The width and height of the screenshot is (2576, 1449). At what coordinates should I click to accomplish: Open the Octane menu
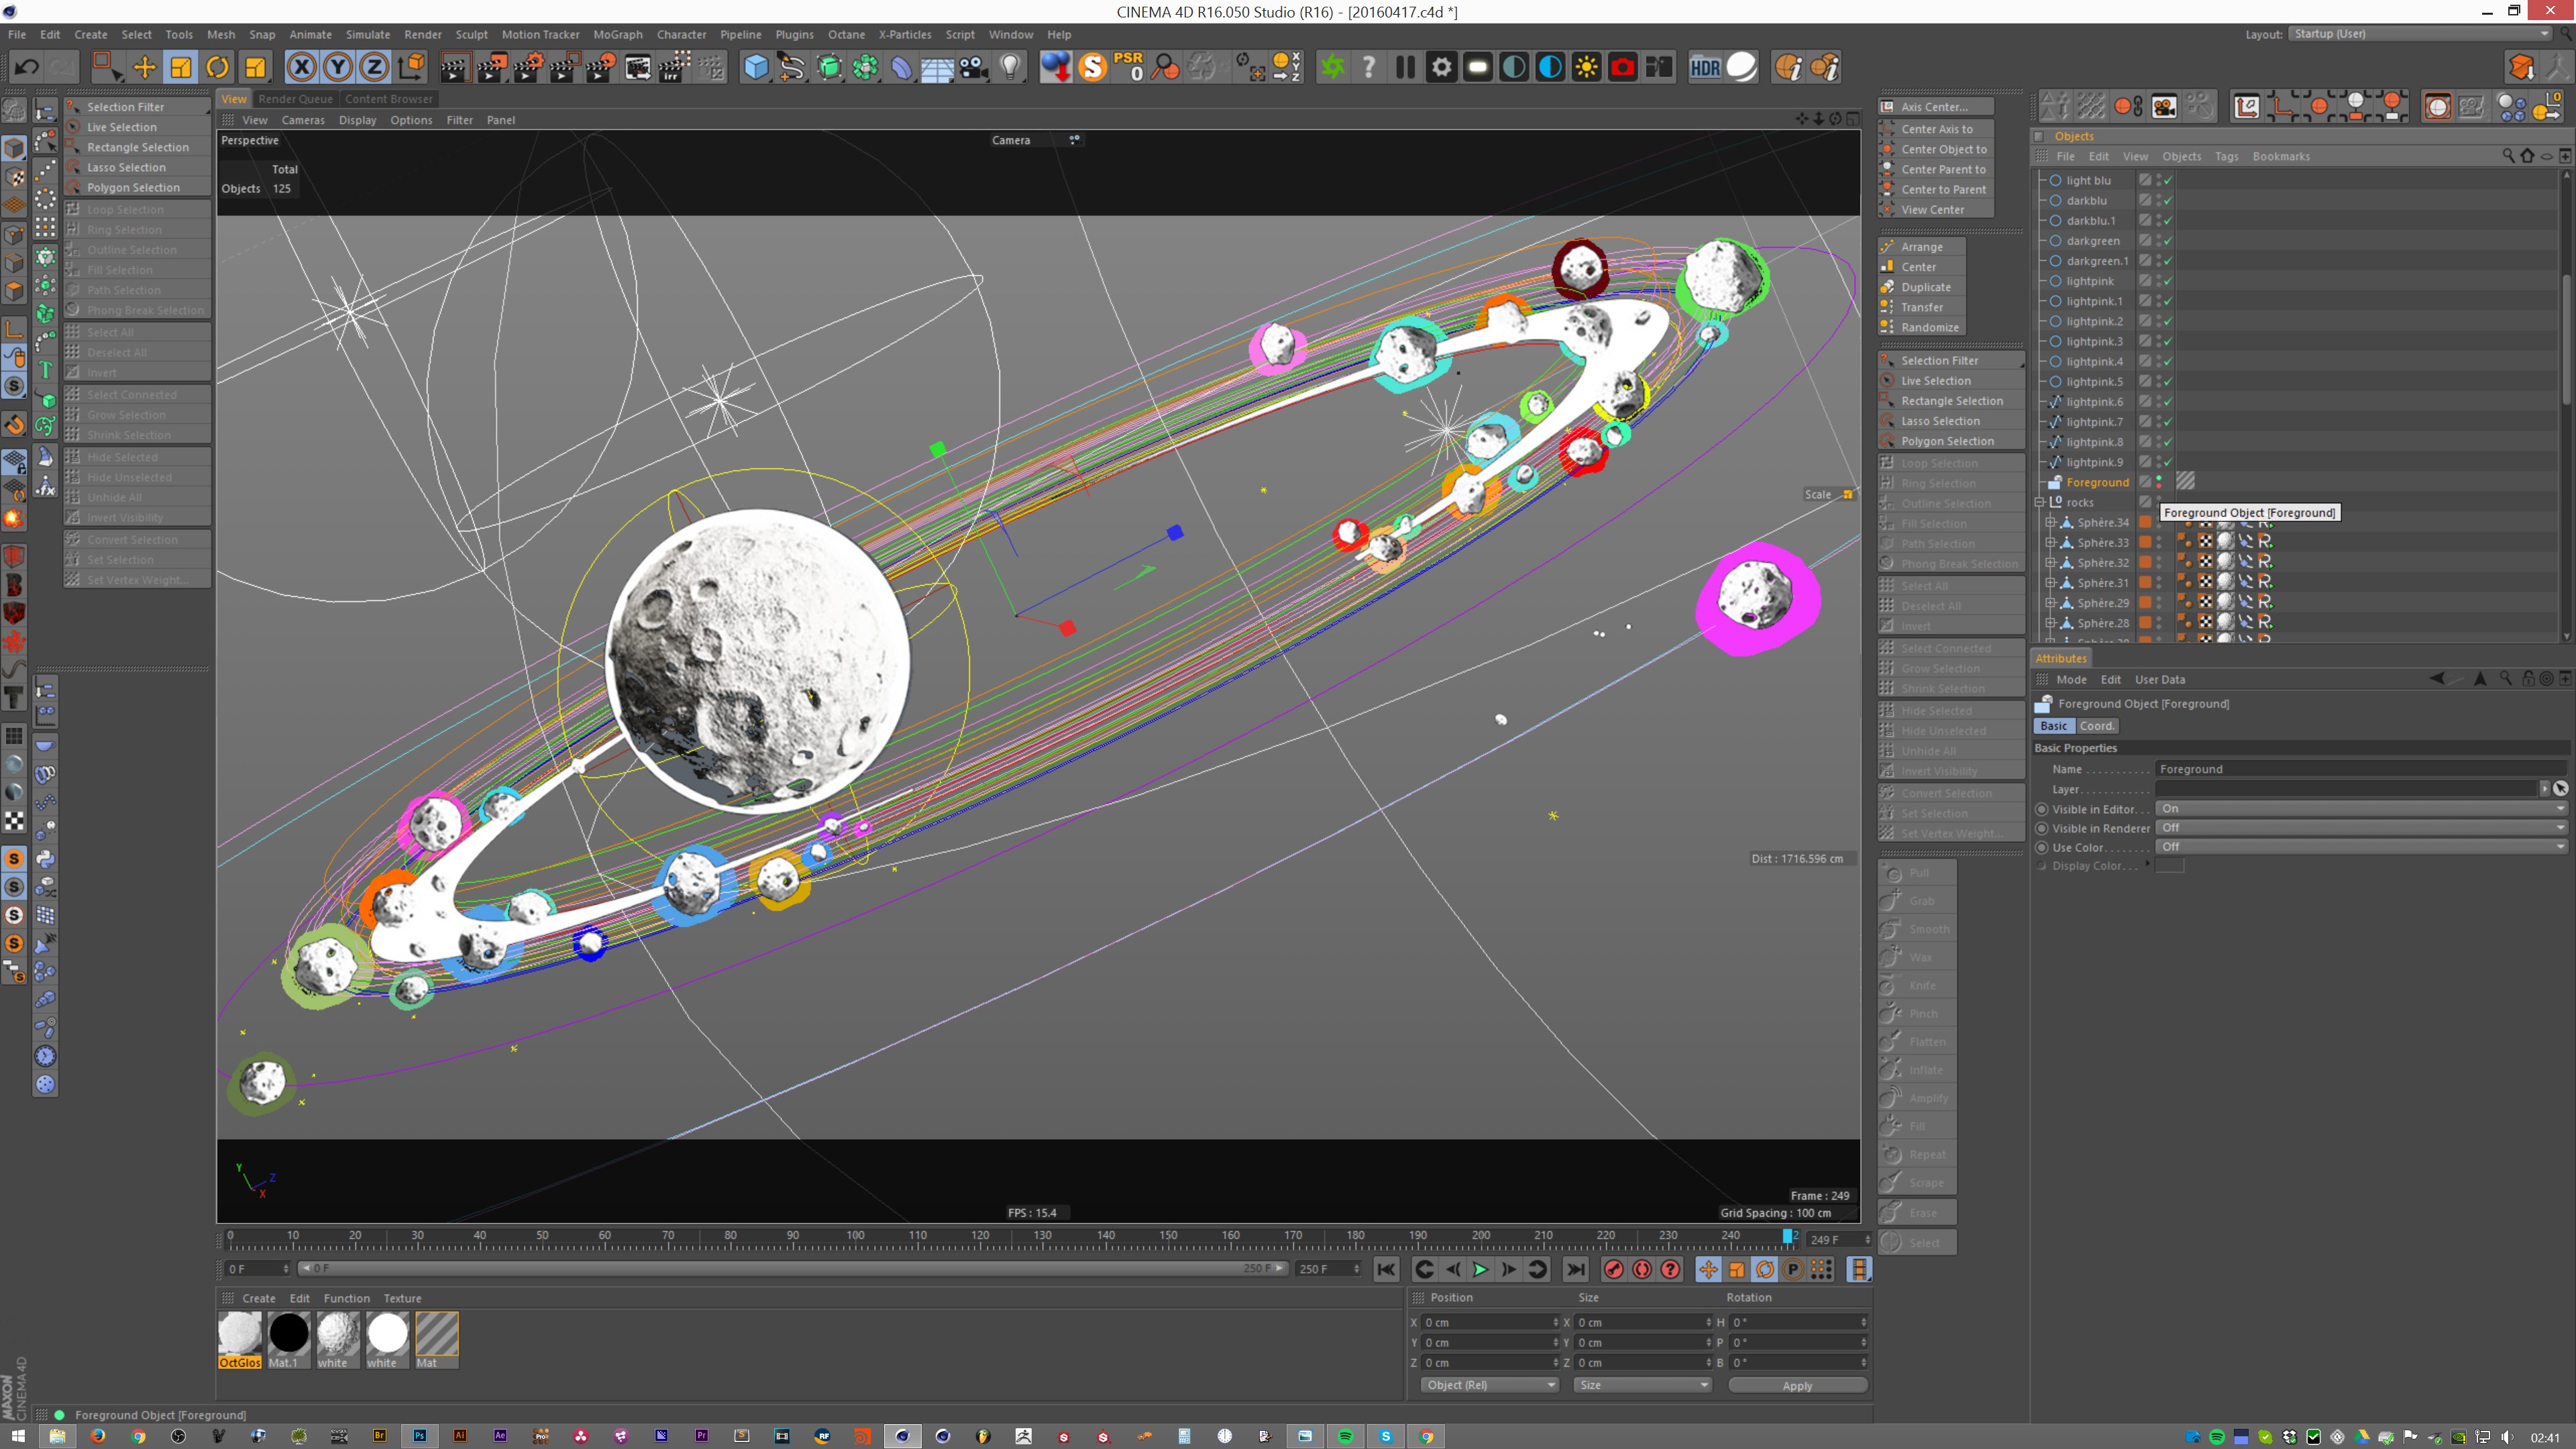pos(846,34)
